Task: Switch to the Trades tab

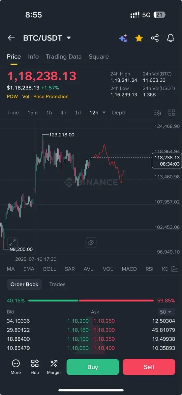Action: click(57, 284)
